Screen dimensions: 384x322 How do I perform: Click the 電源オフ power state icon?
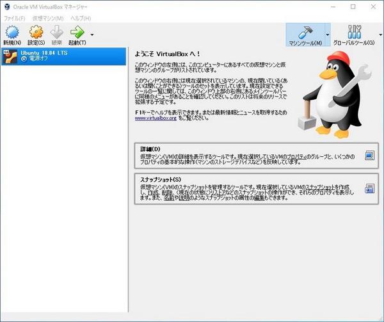[x=24, y=59]
